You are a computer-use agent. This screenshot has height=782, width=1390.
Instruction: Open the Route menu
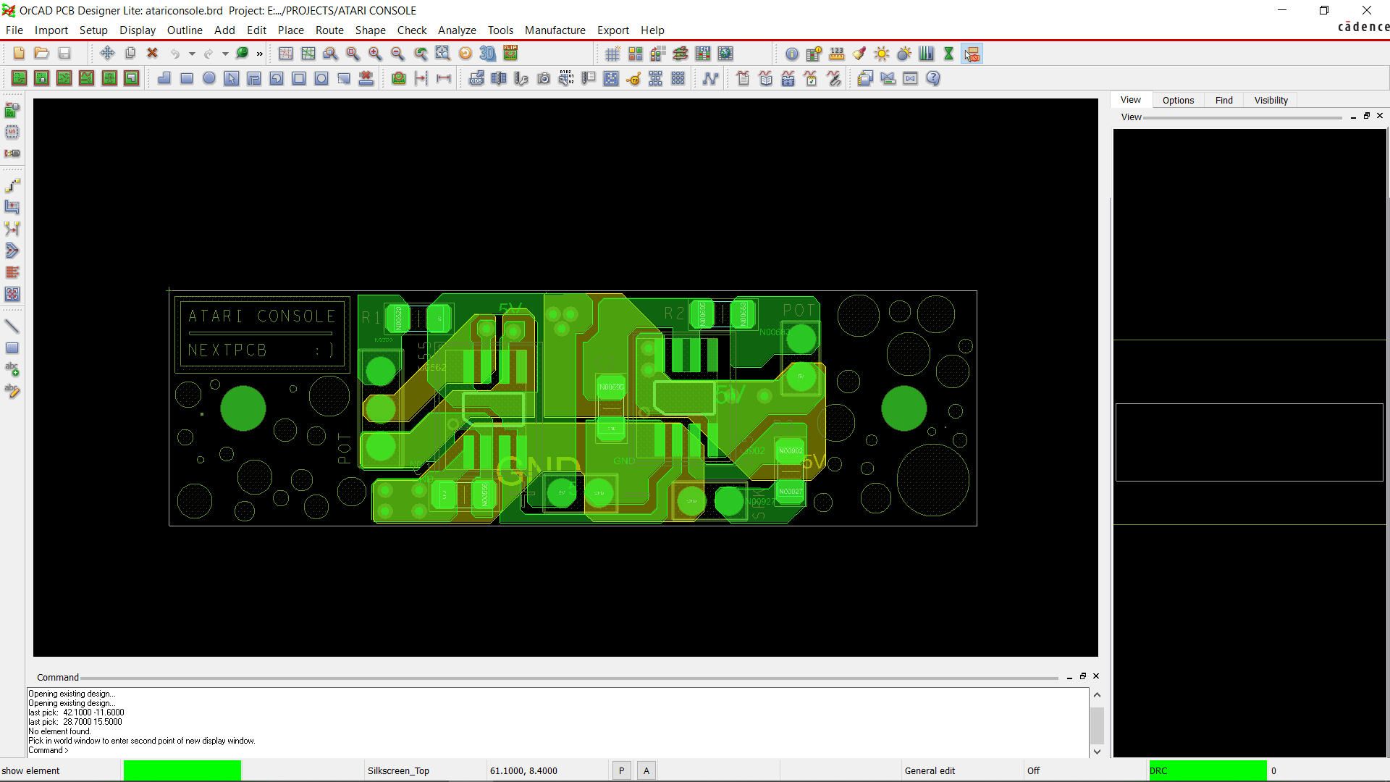[329, 30]
